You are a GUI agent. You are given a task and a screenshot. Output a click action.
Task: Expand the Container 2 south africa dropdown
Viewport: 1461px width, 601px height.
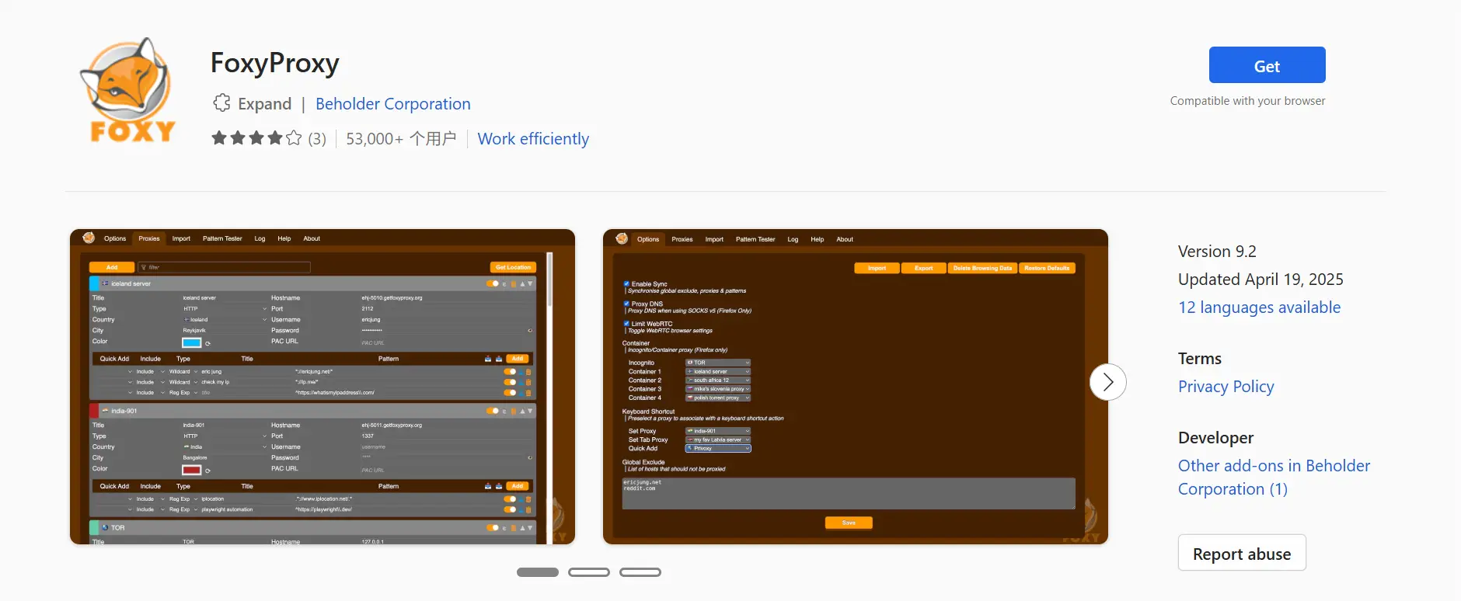click(x=717, y=380)
